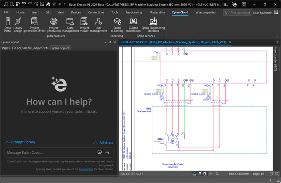Click the redo arrow in title bar
Screen dimensions: 281x183
(x=30, y=4)
